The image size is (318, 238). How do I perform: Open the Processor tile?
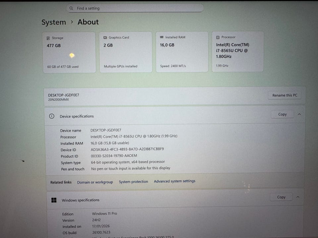238,52
